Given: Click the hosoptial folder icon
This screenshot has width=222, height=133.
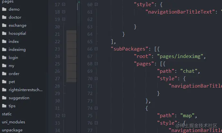Looking at the screenshot, I should click(x=4, y=33).
